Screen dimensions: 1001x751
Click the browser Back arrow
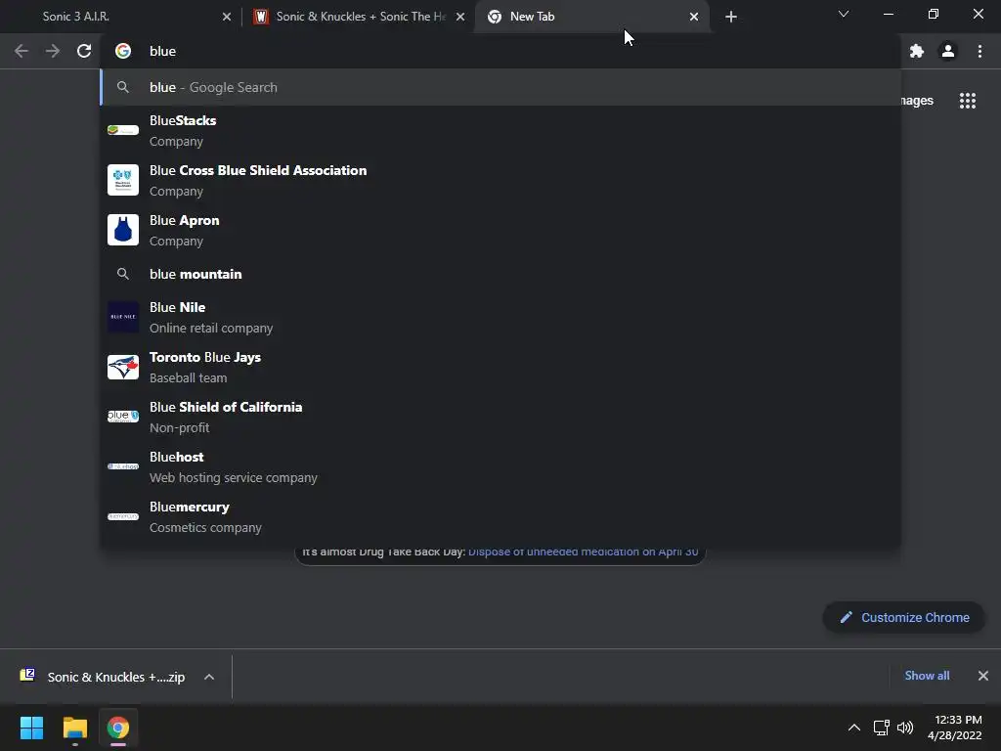tap(22, 51)
